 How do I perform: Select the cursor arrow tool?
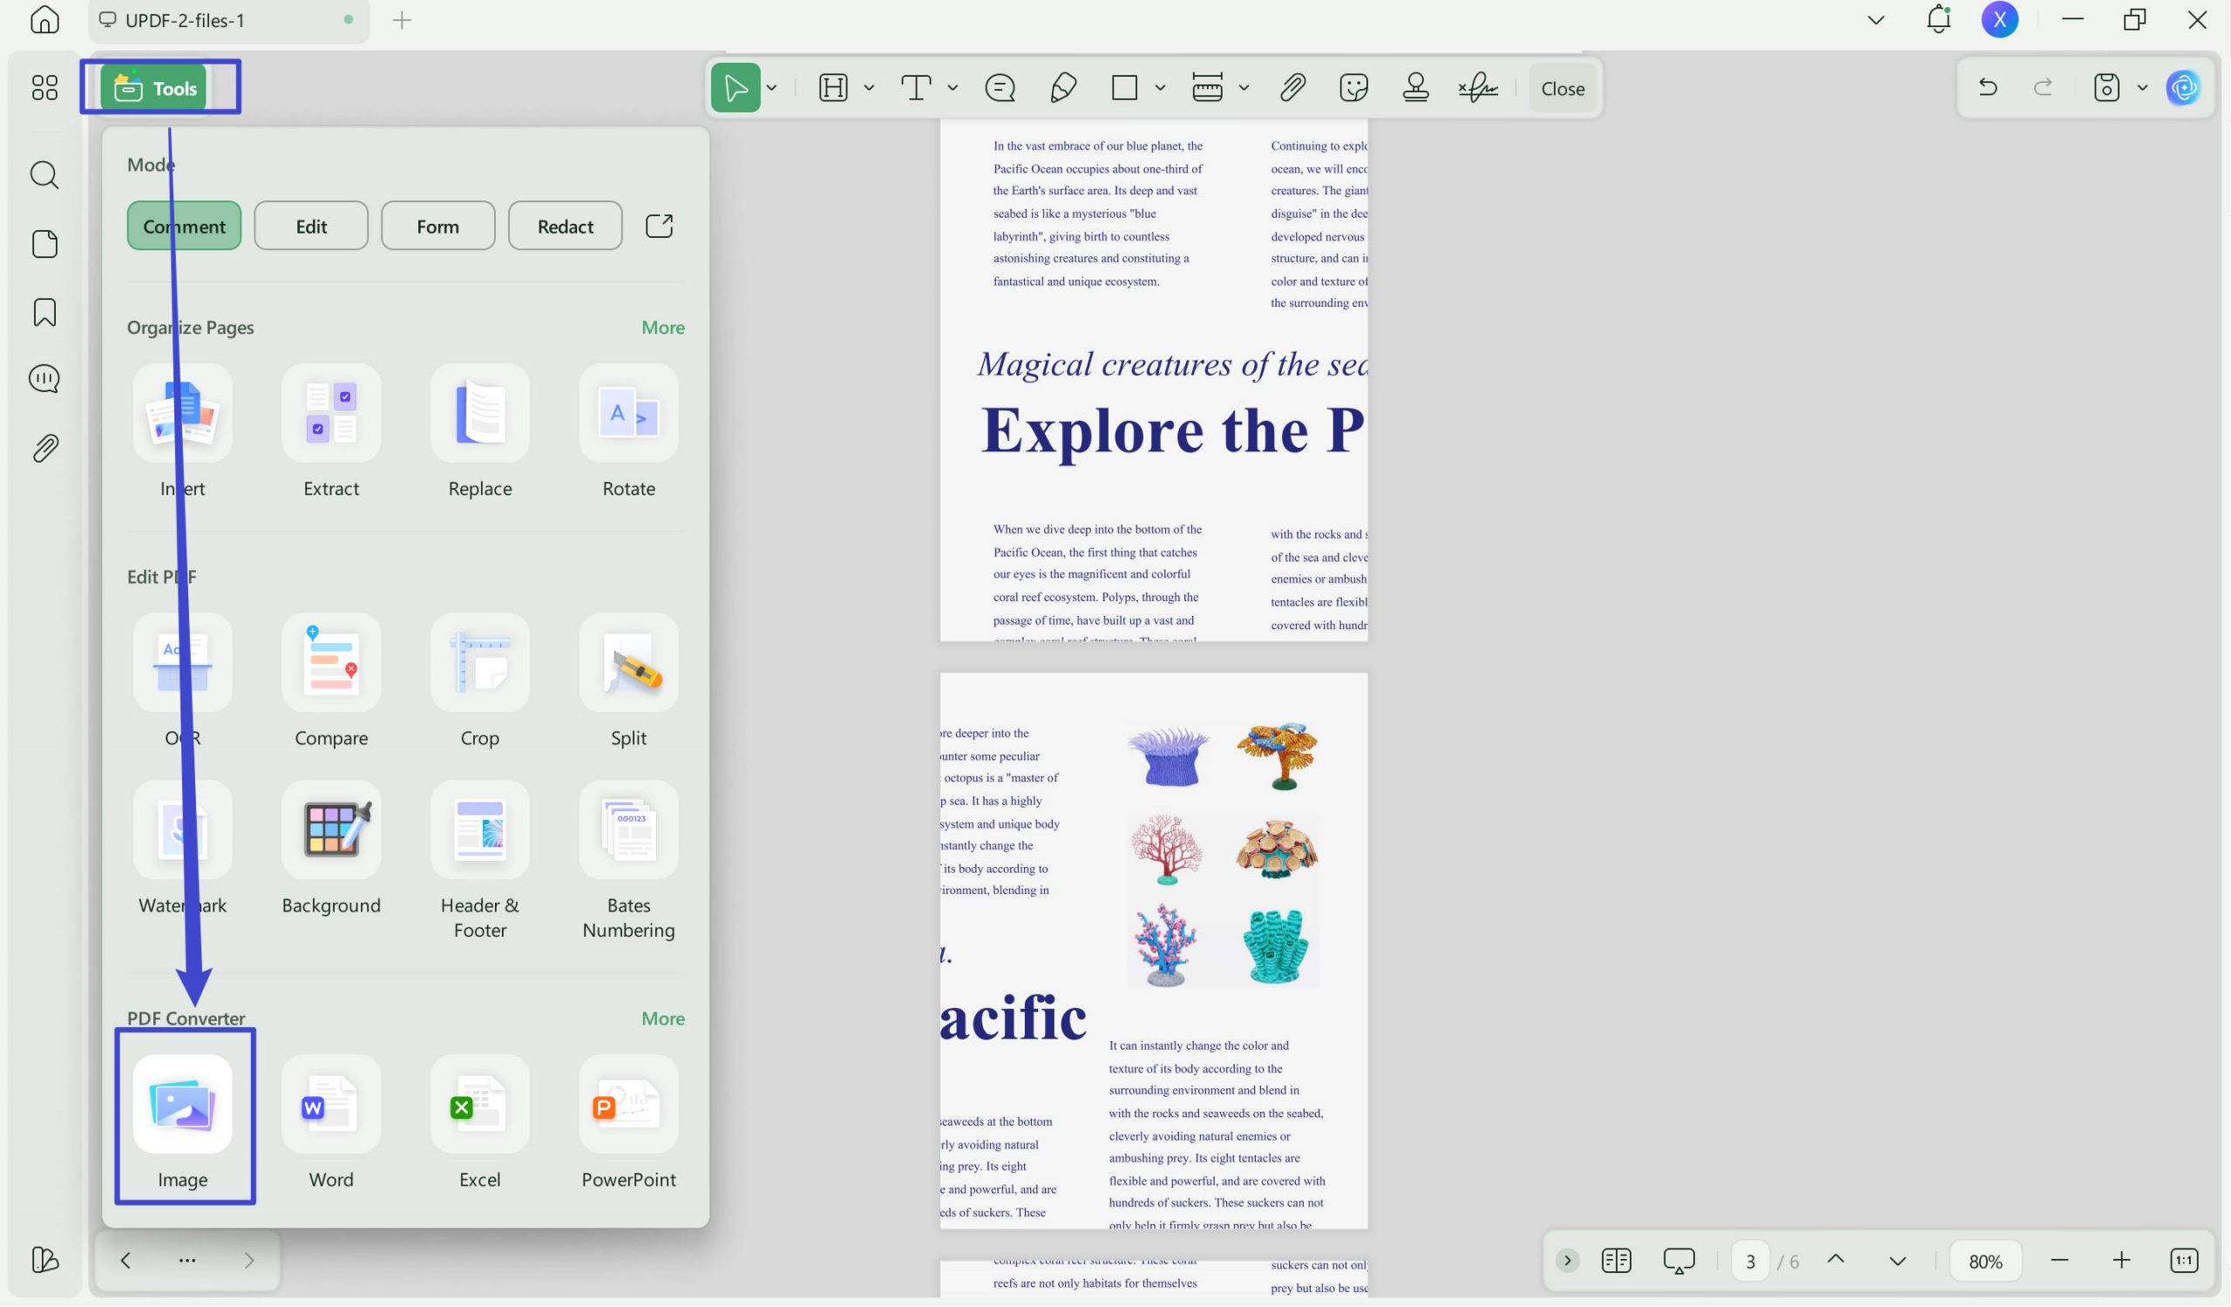coord(736,88)
